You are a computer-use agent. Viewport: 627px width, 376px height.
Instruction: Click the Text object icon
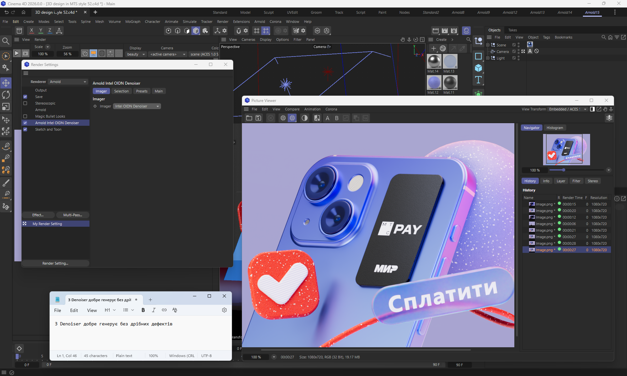pos(478,80)
